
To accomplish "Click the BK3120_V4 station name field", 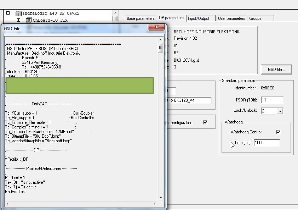I will tap(189, 100).
